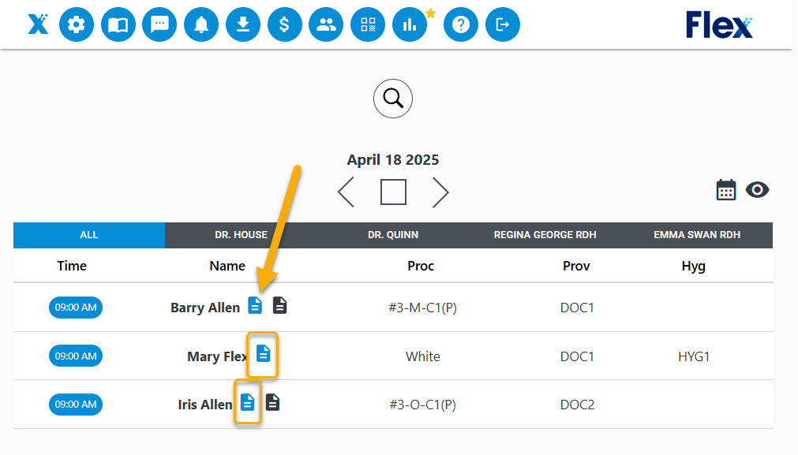Open the book guide icon
The image size is (798, 455).
(118, 24)
